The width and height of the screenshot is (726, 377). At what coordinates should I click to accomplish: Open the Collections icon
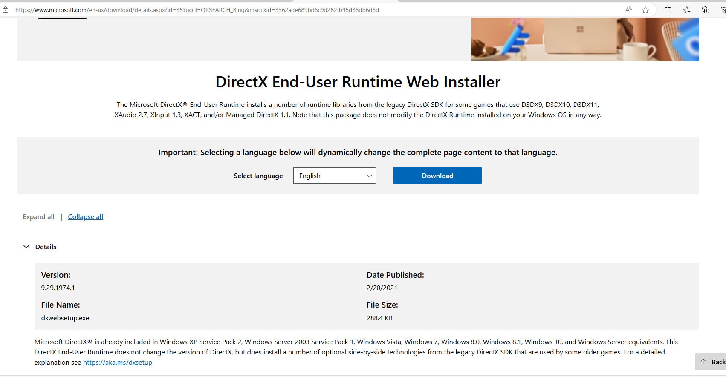pos(706,10)
